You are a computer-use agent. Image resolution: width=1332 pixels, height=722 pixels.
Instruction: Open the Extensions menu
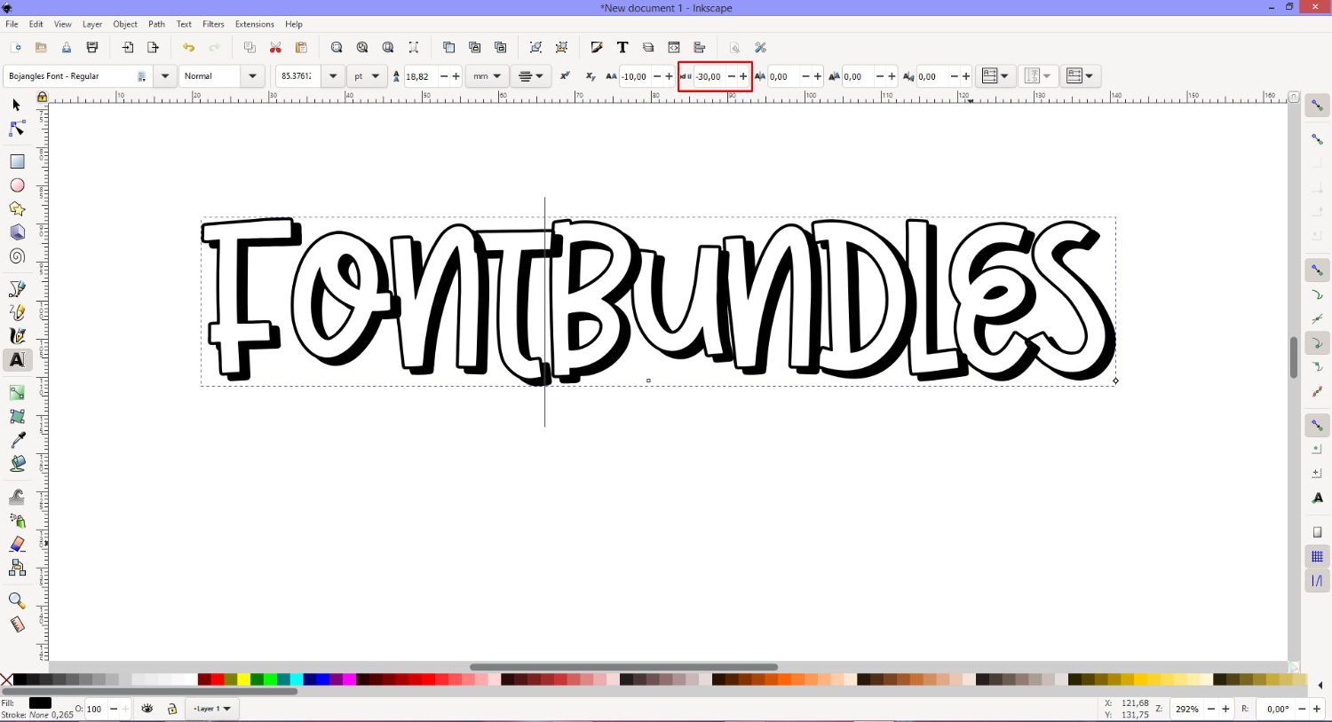(x=255, y=24)
